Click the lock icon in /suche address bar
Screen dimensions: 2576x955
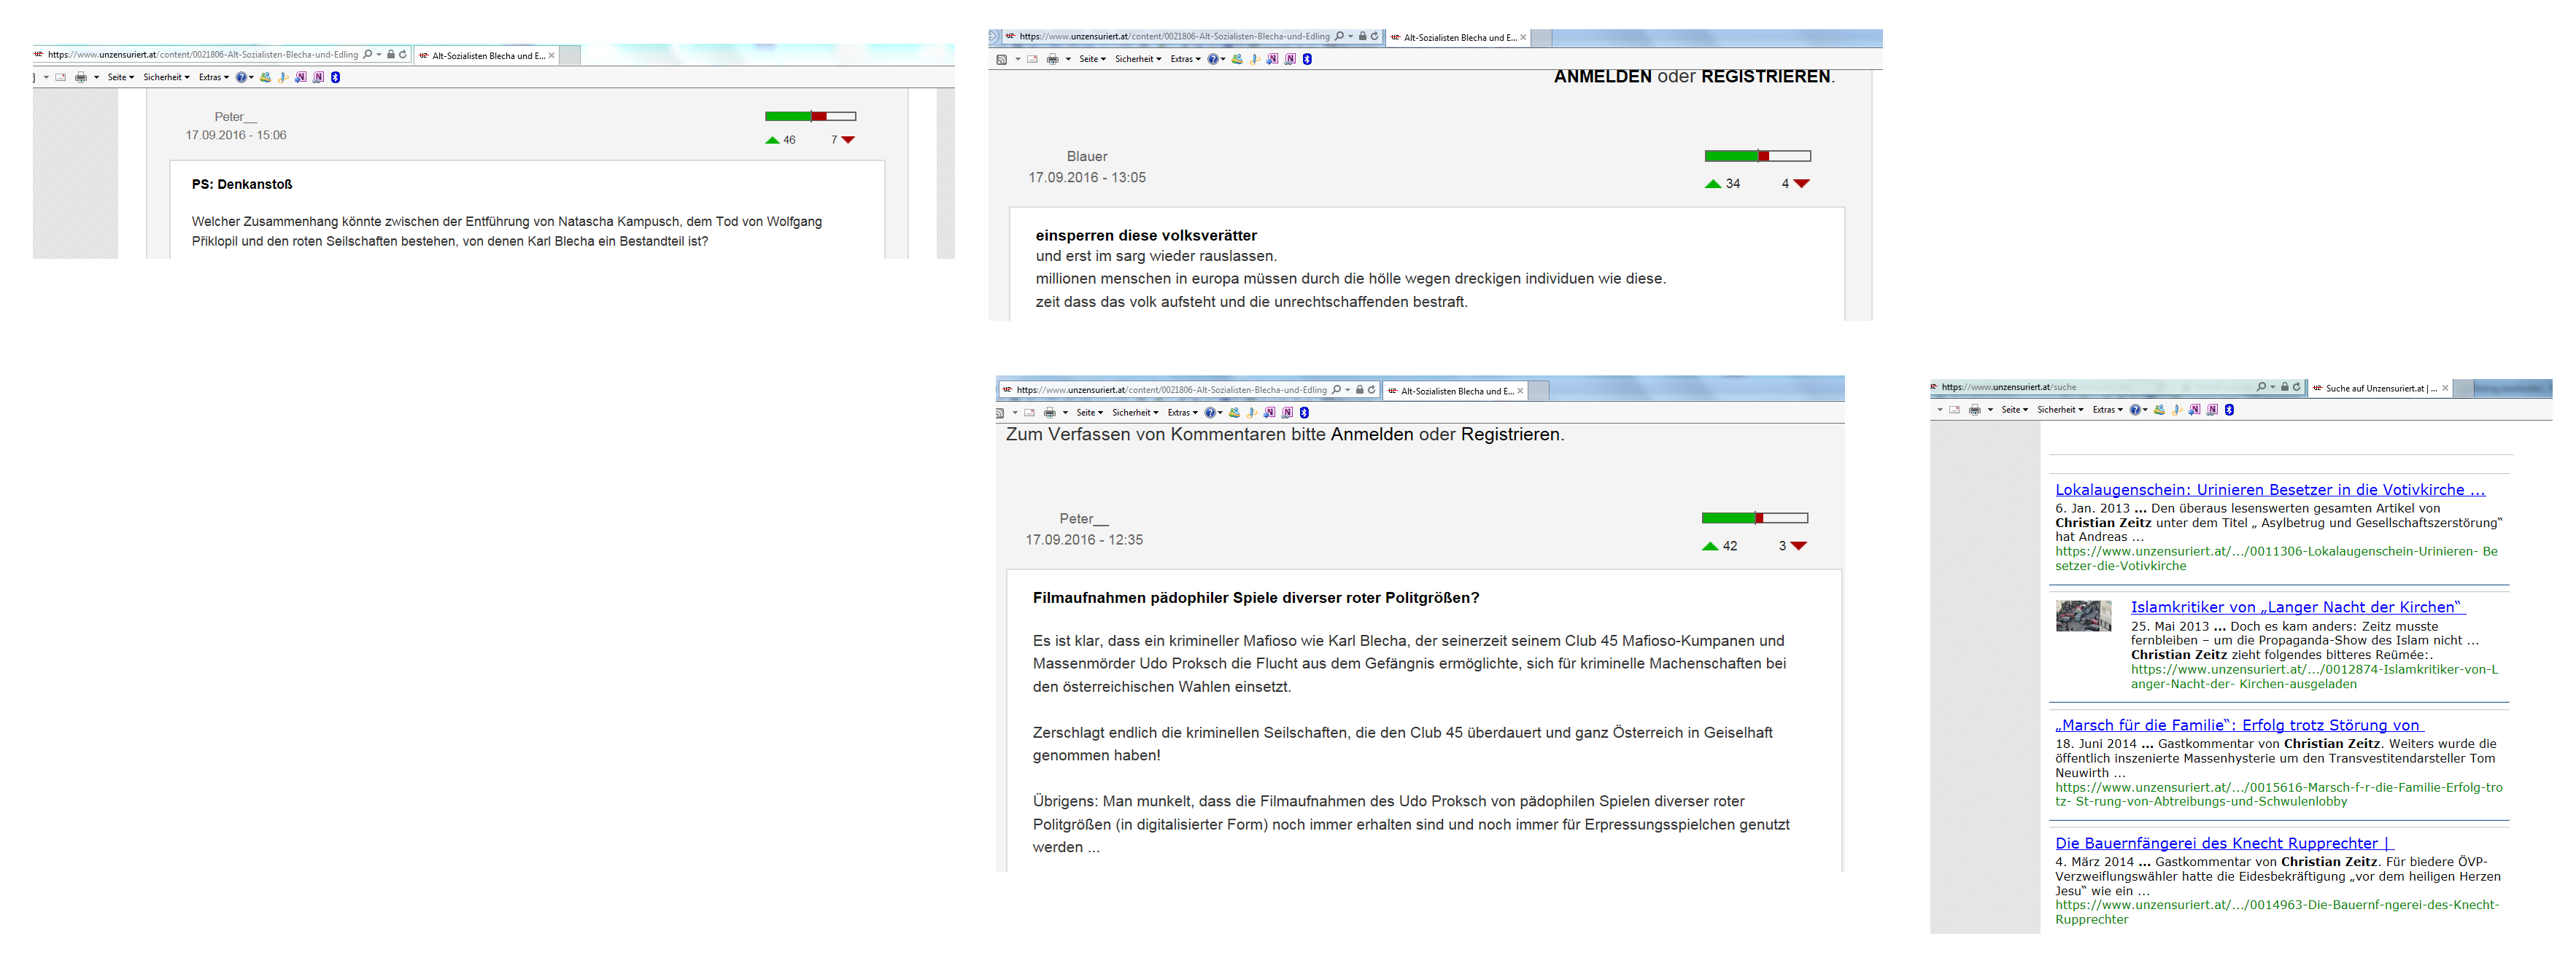pos(2284,386)
